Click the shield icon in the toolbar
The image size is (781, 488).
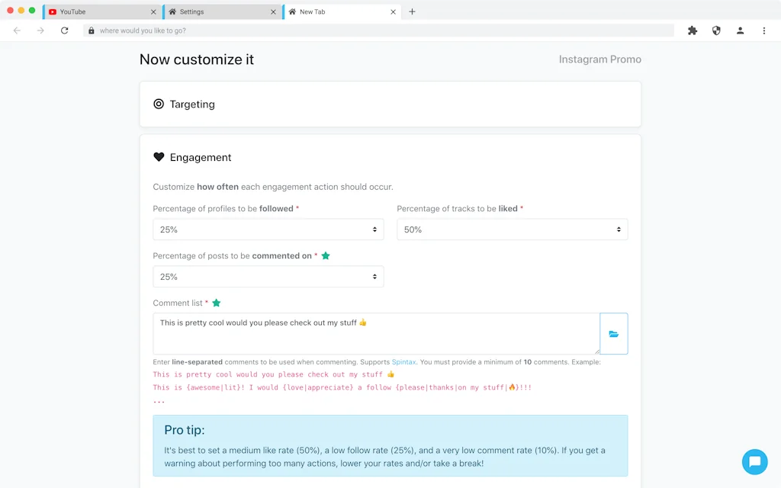[716, 30]
